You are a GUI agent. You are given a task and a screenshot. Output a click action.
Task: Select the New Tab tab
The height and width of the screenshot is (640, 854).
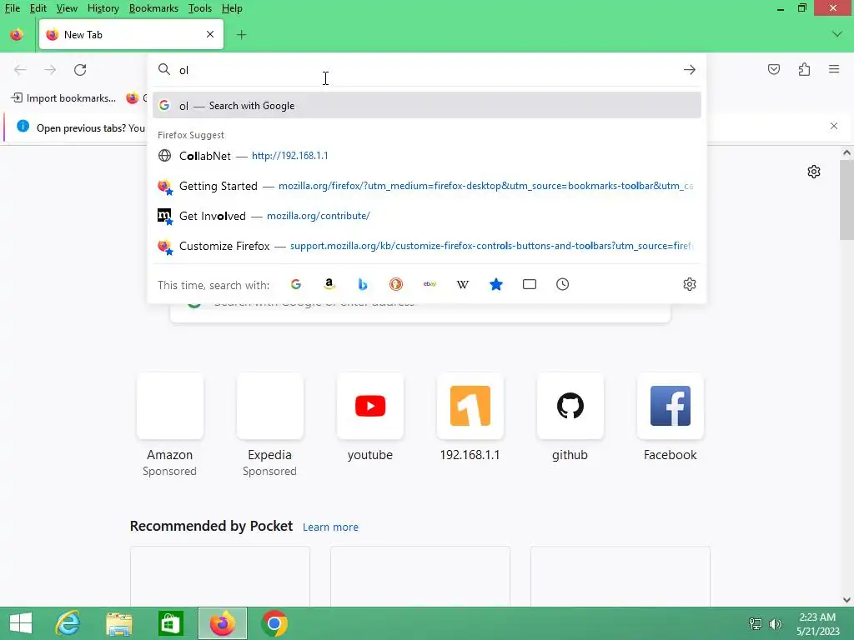click(131, 34)
